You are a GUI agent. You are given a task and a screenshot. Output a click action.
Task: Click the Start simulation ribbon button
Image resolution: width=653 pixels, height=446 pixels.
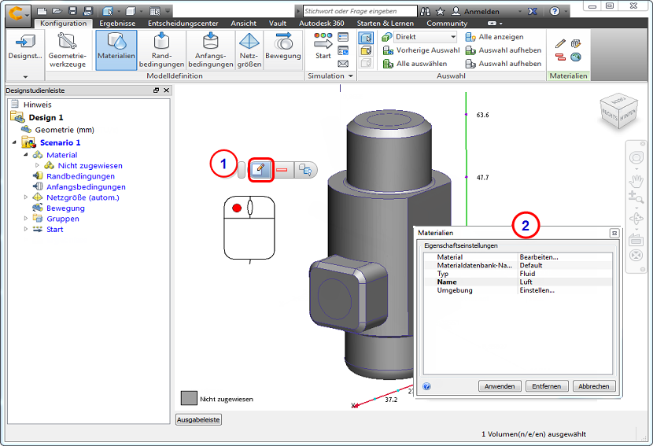(323, 46)
